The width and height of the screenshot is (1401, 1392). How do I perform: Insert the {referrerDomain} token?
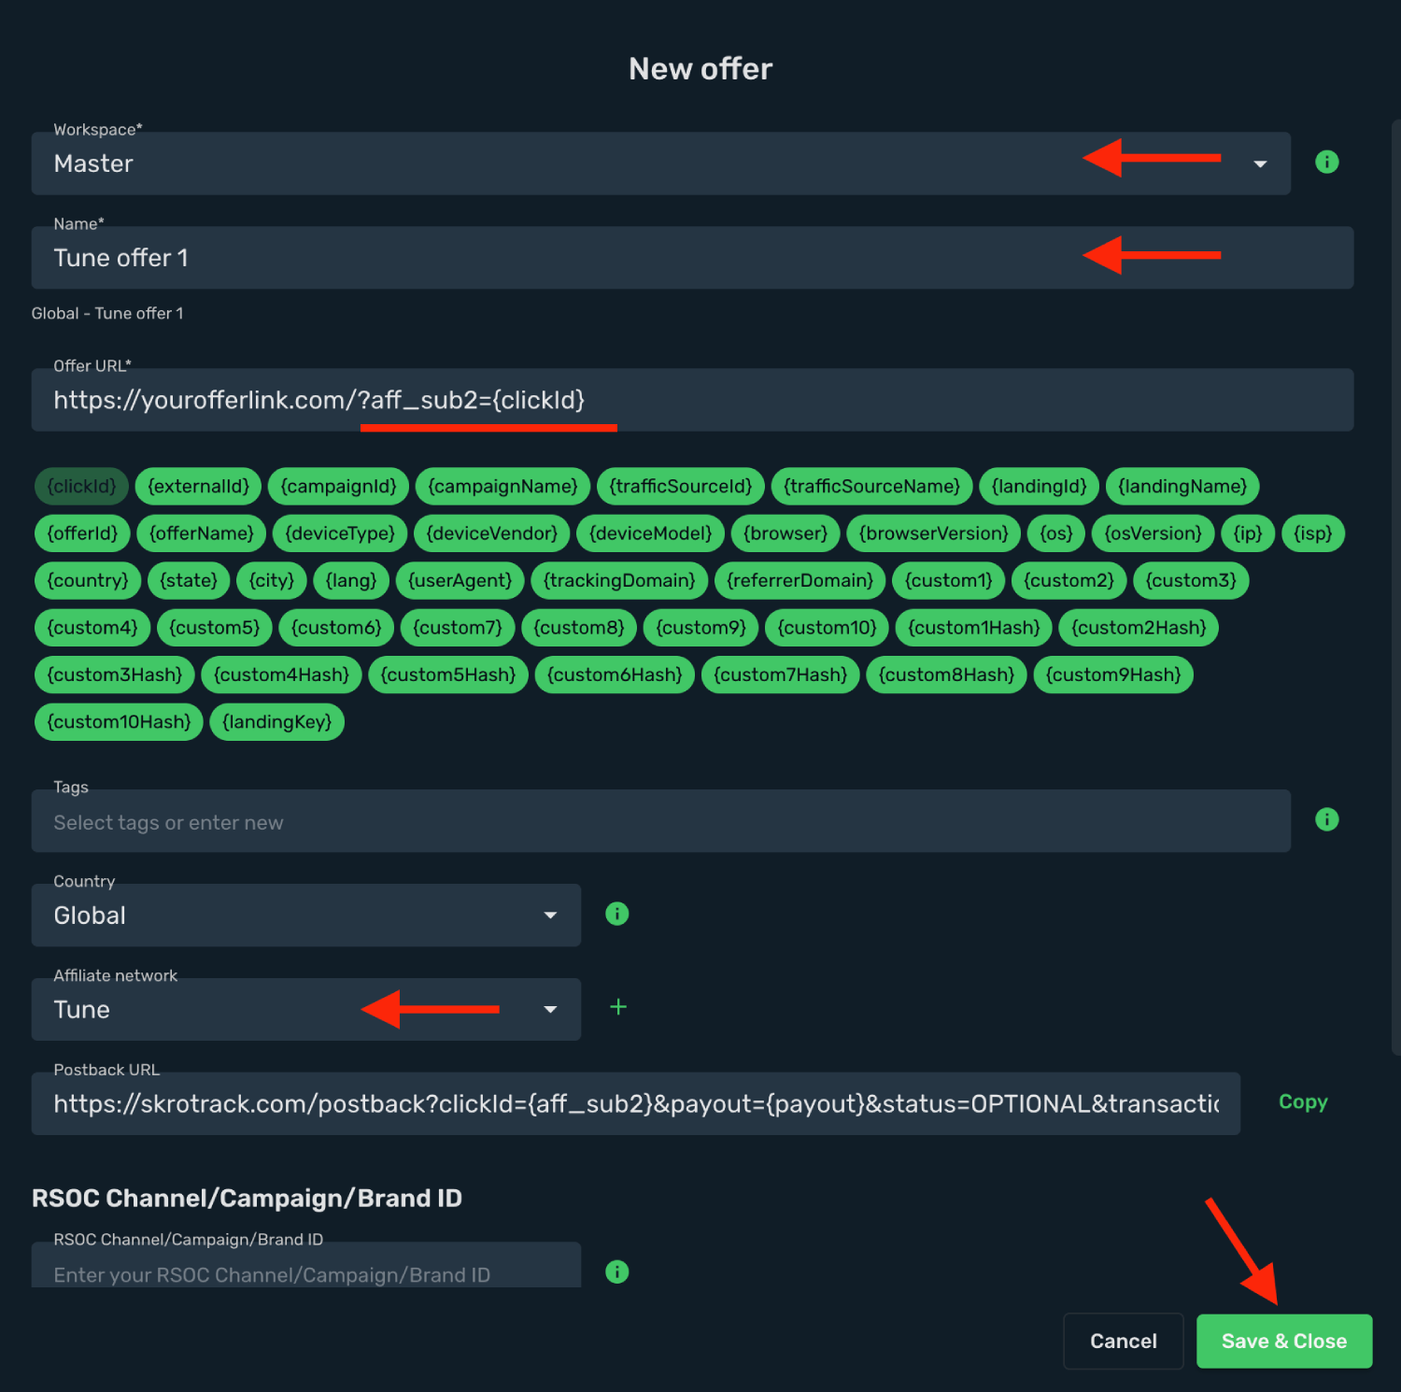pyautogui.click(x=800, y=581)
